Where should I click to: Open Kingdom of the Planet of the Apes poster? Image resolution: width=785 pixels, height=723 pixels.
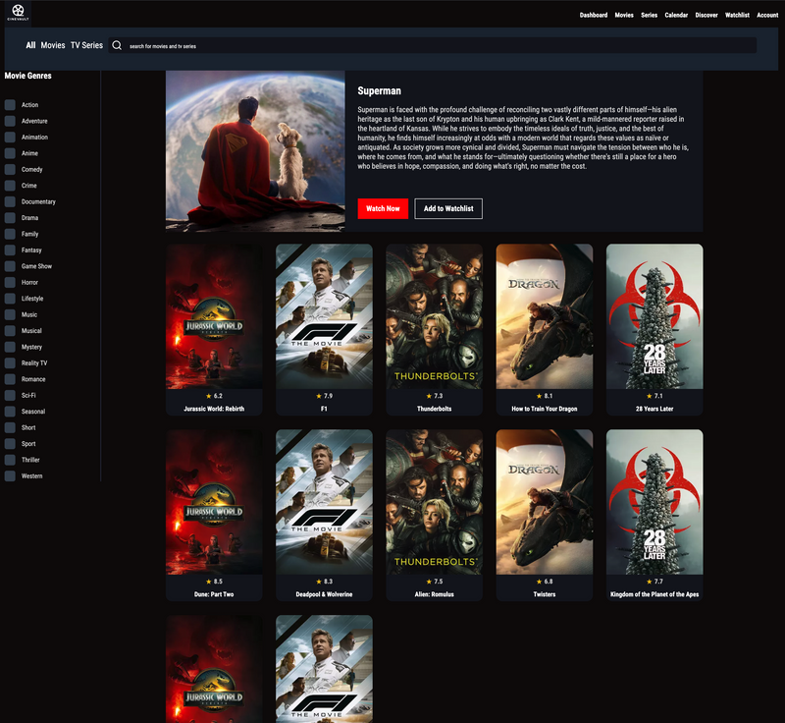click(x=654, y=502)
